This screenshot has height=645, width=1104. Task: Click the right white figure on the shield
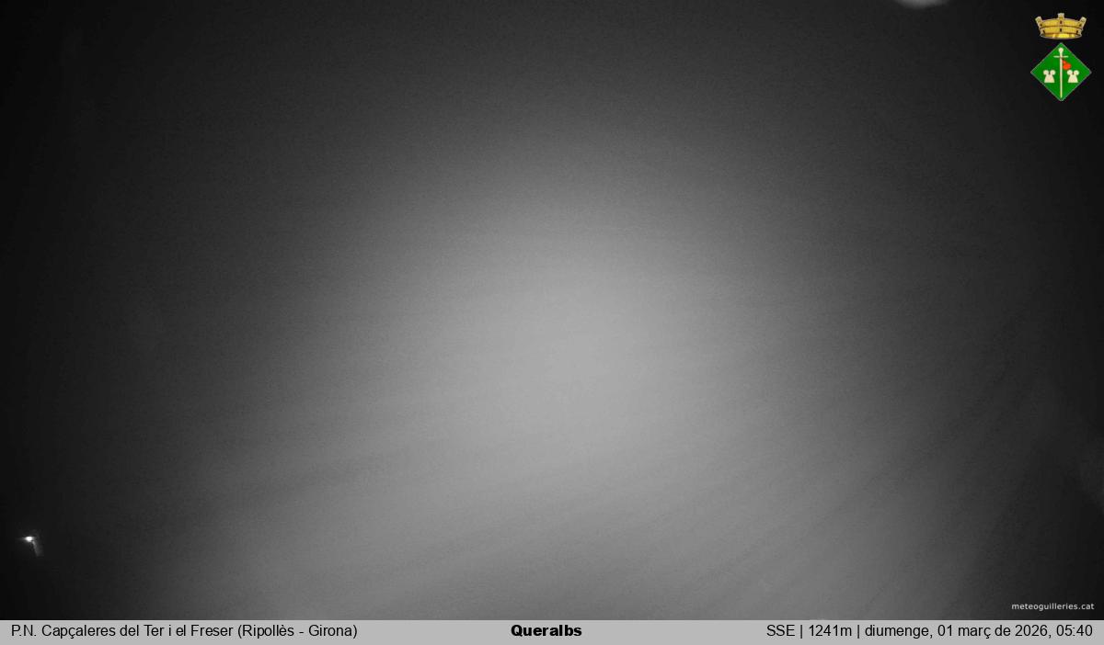(x=1072, y=77)
